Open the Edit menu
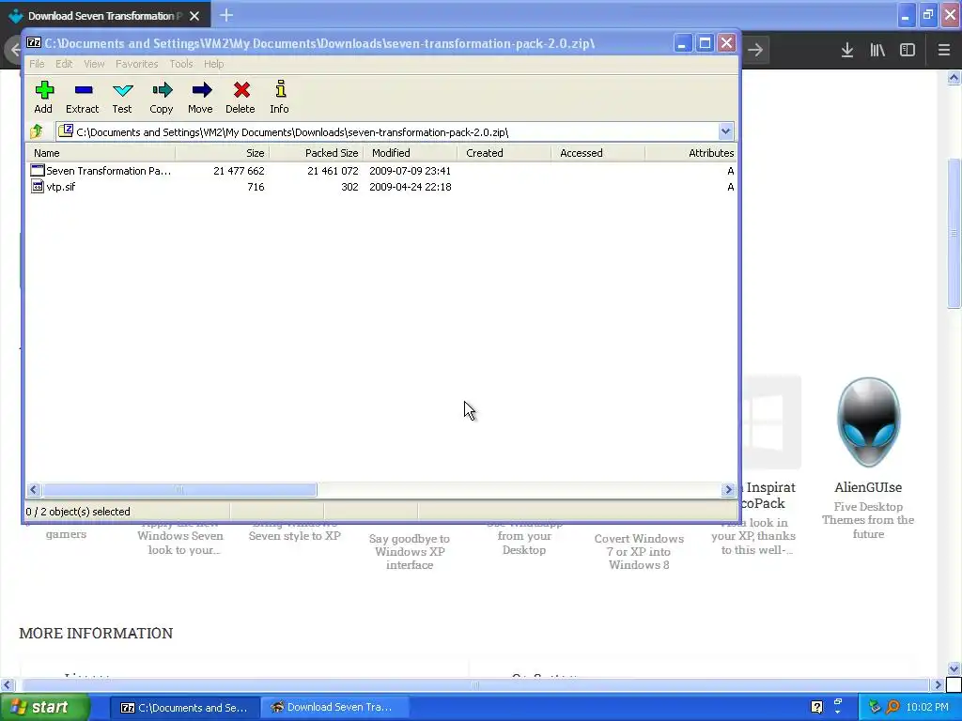Screen dimensions: 962x721 pyautogui.click(x=64, y=64)
